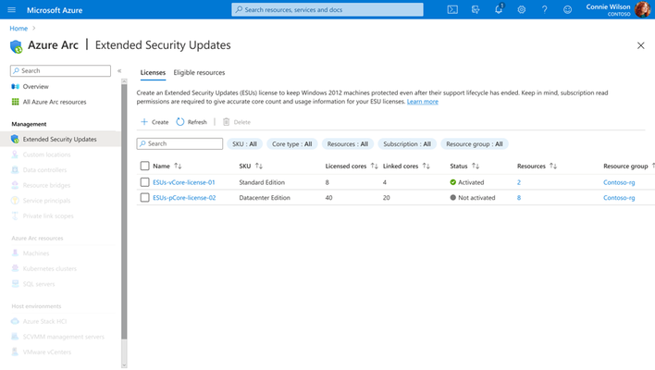Click the Azure Arc shield logo icon
This screenshot has width=655, height=370.
[x=17, y=46]
